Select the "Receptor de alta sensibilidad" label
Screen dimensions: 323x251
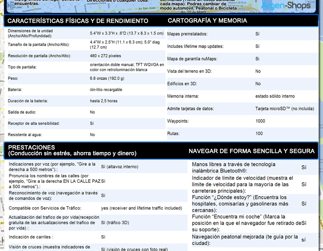tap(34, 123)
